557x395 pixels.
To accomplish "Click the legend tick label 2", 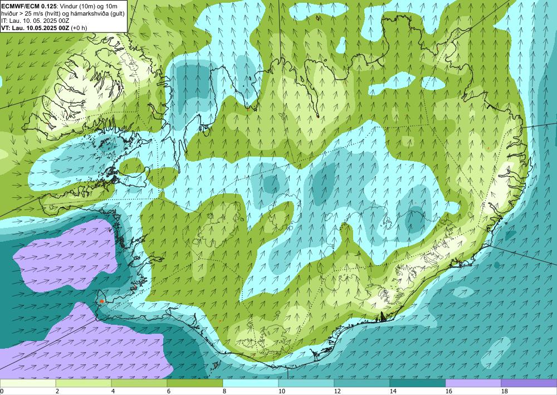I will click(x=57, y=392).
